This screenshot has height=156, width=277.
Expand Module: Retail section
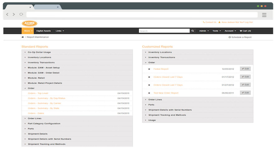77,78
